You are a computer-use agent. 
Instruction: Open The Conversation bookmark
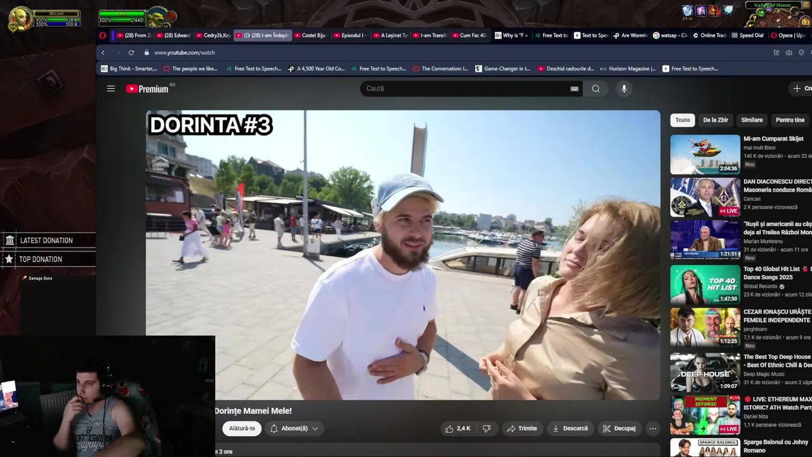[x=440, y=69]
